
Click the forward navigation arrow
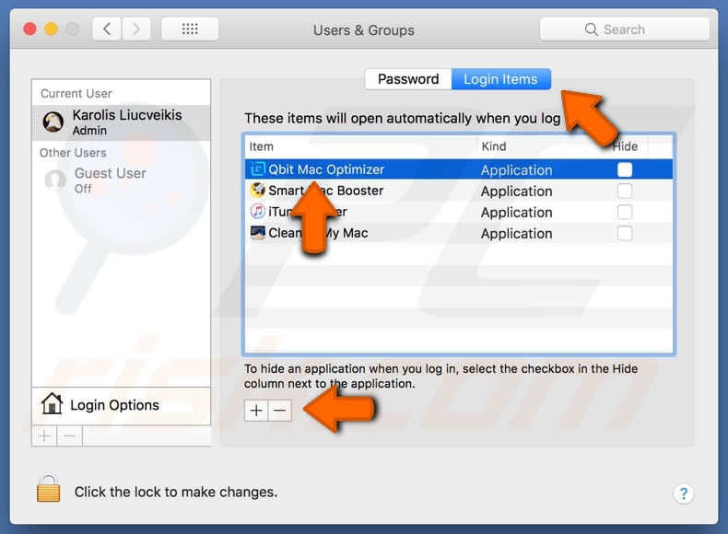pos(136,29)
